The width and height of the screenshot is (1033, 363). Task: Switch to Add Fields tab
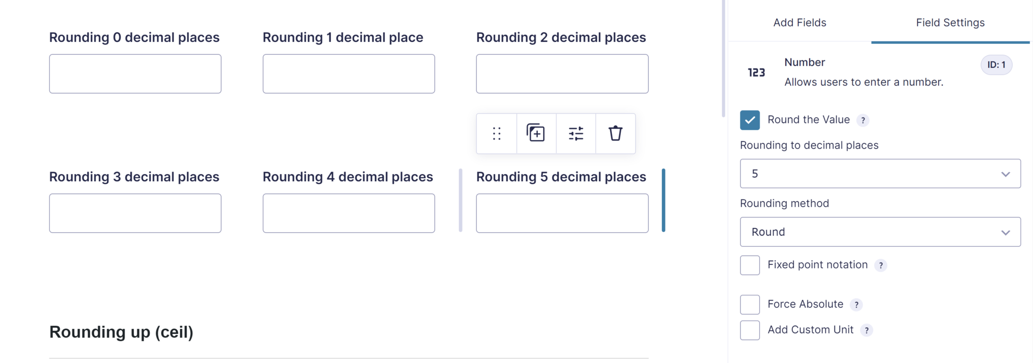tap(799, 23)
